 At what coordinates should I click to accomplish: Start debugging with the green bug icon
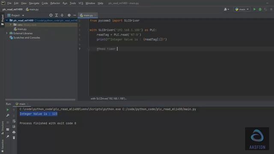(x=260, y=9)
